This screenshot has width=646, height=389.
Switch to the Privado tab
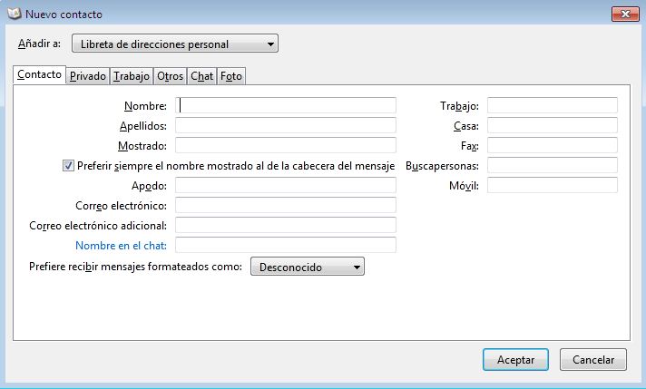(x=88, y=76)
